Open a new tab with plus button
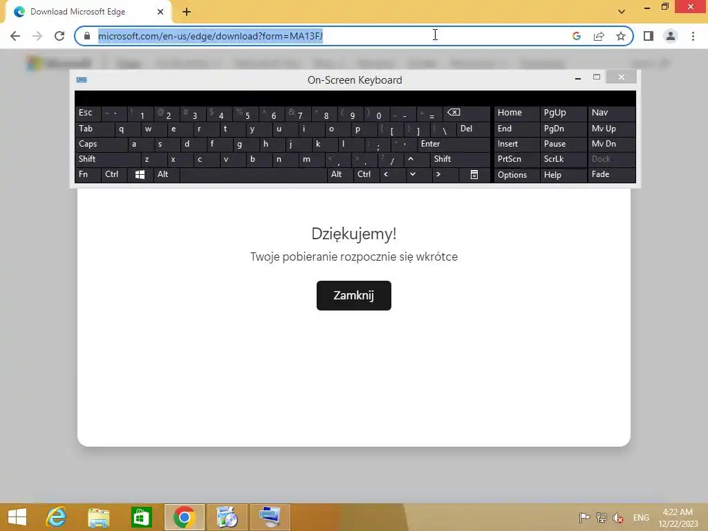The height and width of the screenshot is (531, 708). [187, 12]
